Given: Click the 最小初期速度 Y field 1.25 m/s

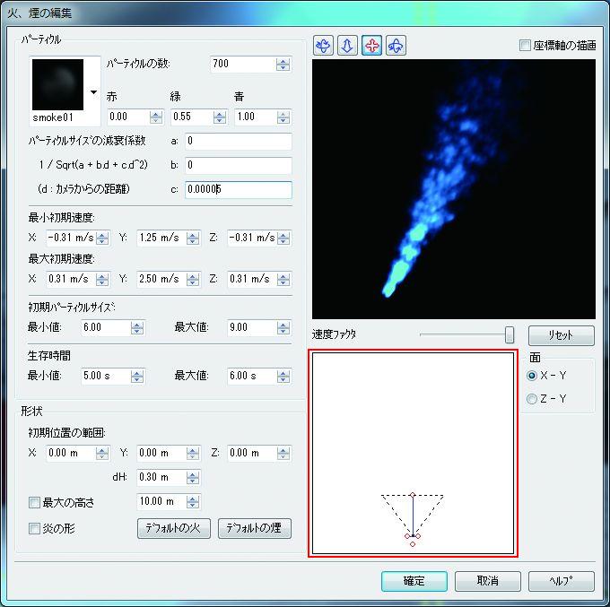Looking at the screenshot, I should pos(161,238).
